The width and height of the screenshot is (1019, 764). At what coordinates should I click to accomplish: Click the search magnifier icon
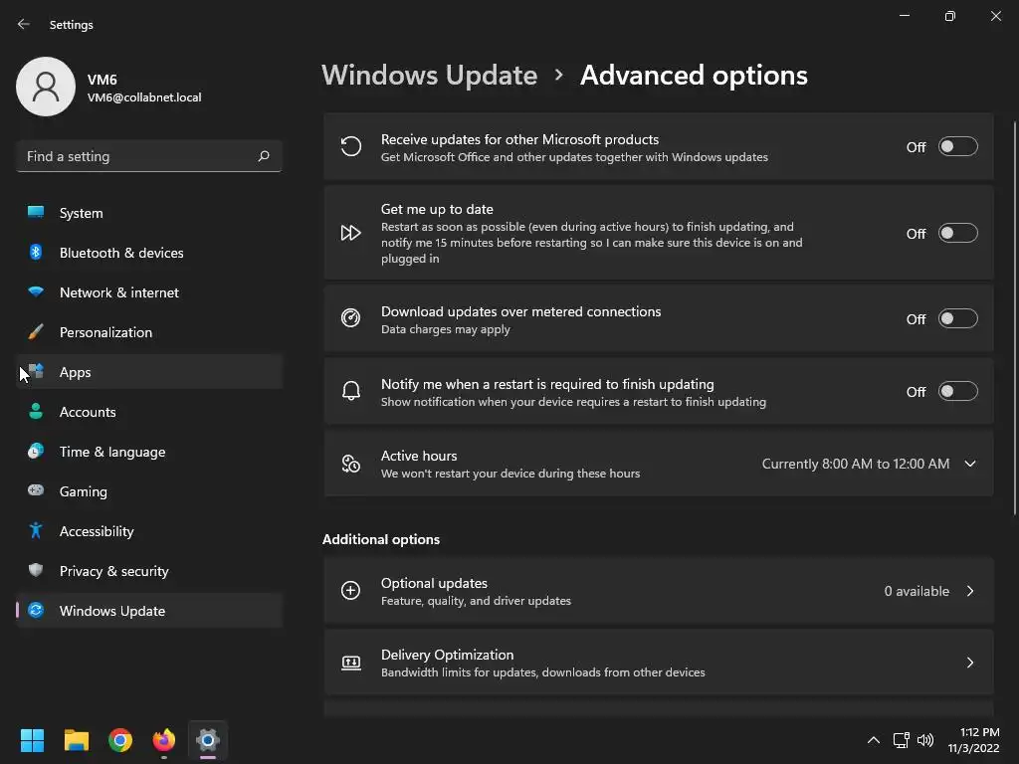pyautogui.click(x=263, y=156)
